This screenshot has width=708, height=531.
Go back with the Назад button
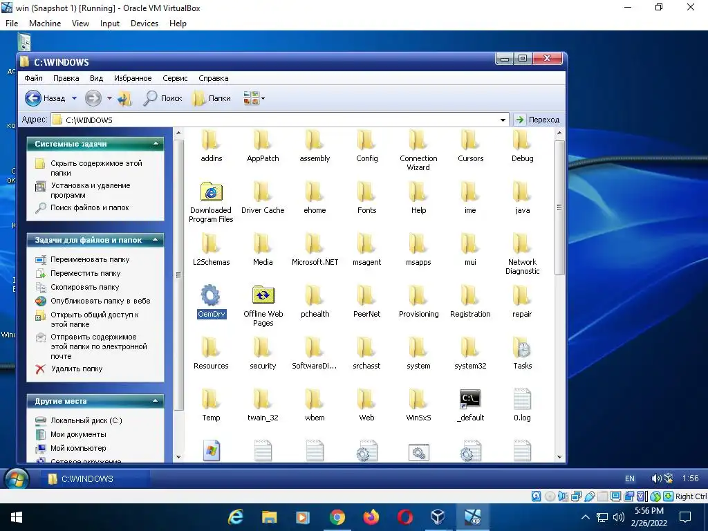point(45,98)
